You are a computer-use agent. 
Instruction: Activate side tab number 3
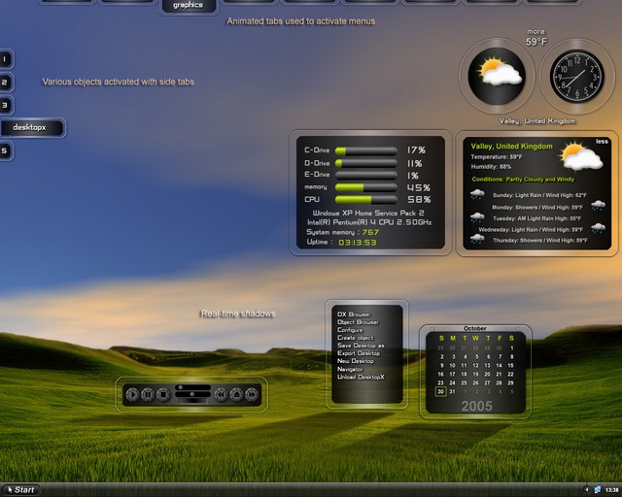[x=6, y=105]
